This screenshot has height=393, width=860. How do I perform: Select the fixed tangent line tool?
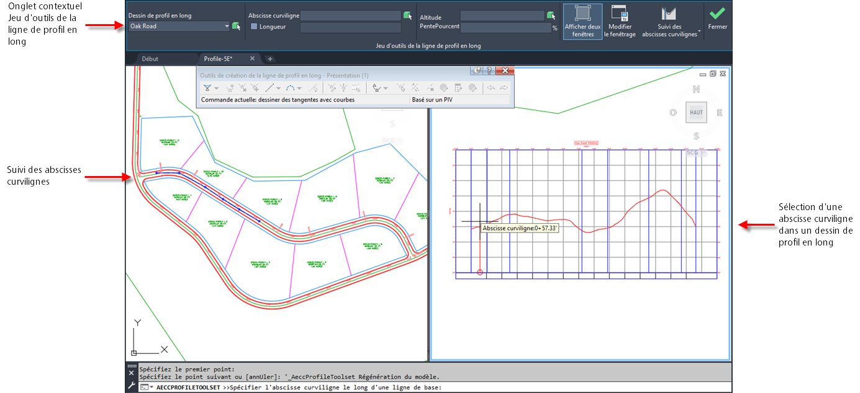[269, 88]
